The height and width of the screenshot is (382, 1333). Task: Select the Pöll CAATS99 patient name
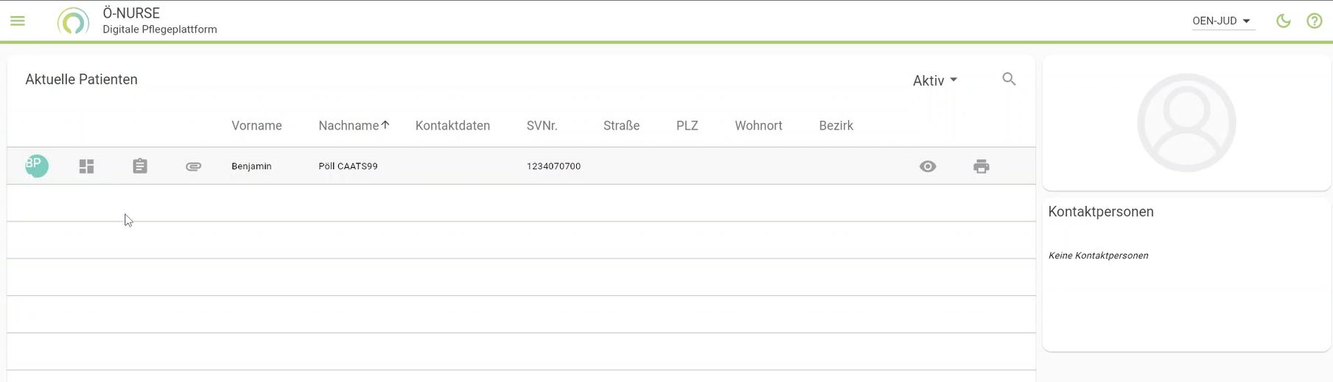(x=348, y=166)
